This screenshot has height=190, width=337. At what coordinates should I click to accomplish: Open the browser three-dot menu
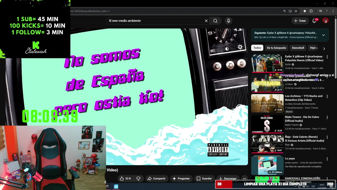333,11
